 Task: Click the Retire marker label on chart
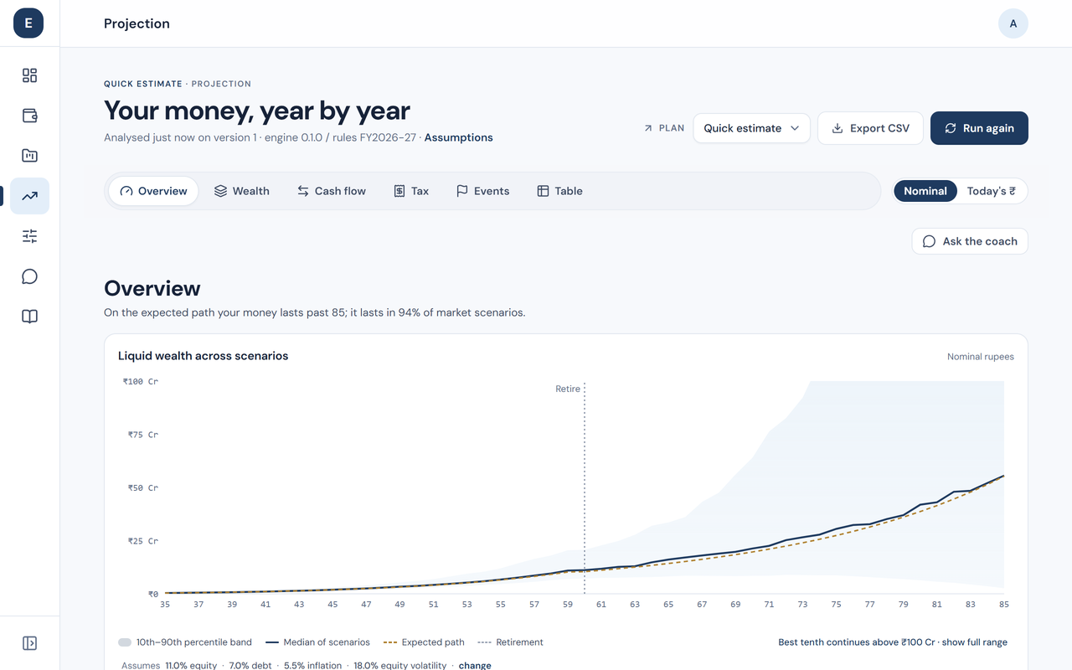pyautogui.click(x=568, y=389)
